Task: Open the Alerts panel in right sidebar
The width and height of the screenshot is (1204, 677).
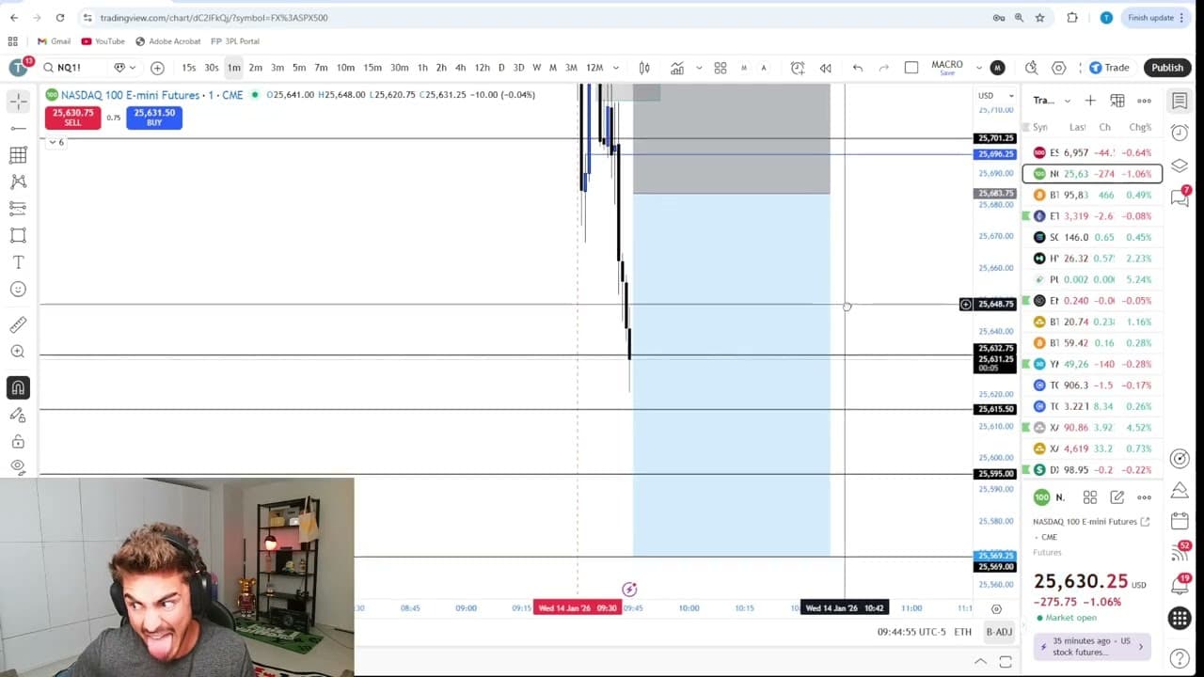Action: click(x=1180, y=133)
